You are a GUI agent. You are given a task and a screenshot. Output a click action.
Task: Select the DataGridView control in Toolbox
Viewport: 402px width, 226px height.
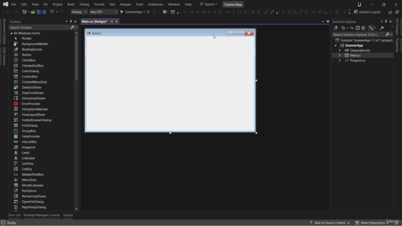31,87
